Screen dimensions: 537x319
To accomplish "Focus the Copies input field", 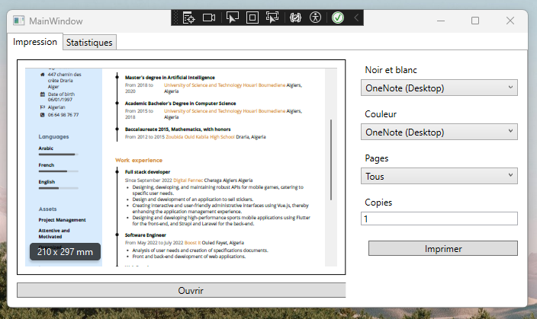I will coord(439,219).
